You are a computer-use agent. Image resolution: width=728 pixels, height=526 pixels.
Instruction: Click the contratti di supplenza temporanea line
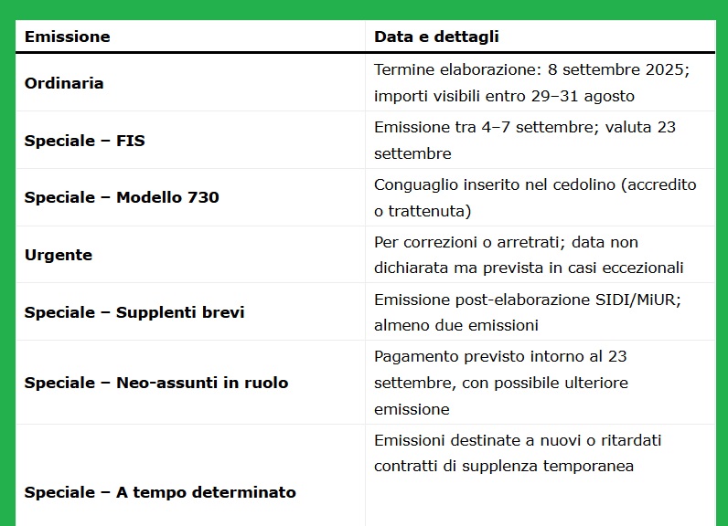click(x=504, y=467)
